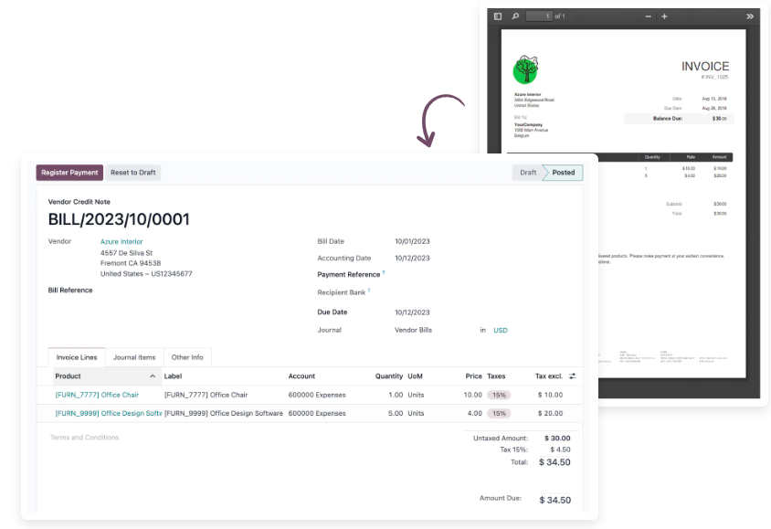The width and height of the screenshot is (771, 529).
Task: Sort lines using the Tax excl. arrows icon
Action: coord(571,376)
